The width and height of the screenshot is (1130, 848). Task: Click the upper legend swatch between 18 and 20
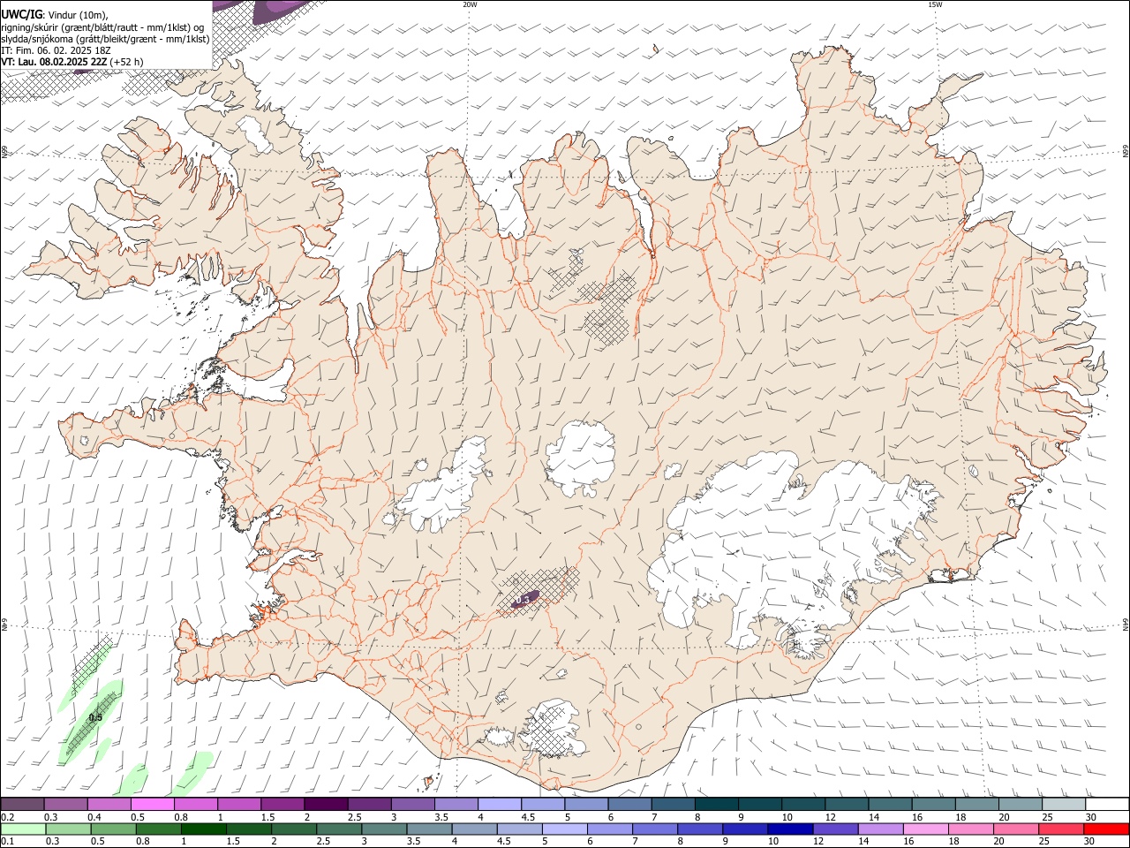coord(976,804)
